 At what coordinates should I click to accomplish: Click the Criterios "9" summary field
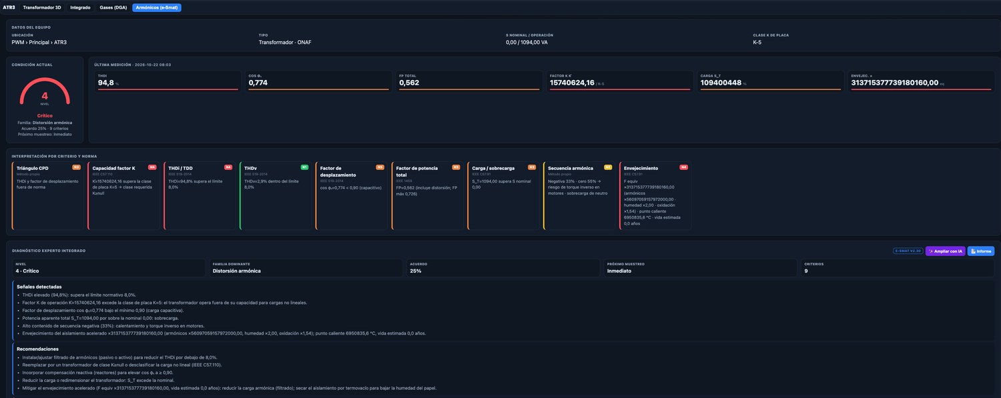click(x=898, y=268)
